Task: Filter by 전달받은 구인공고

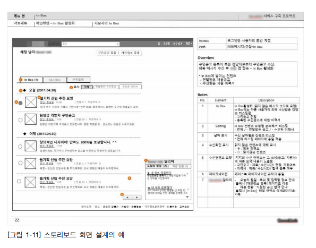Action: pos(106,87)
